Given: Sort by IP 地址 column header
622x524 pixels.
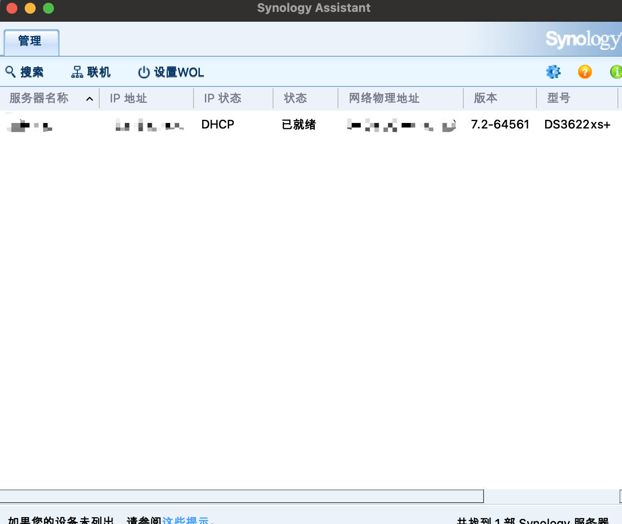Looking at the screenshot, I should 129,98.
